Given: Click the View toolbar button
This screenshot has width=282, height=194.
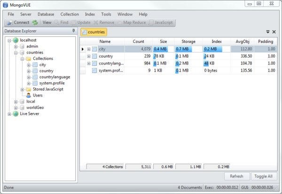Looking at the screenshot, I should [x=47, y=23].
